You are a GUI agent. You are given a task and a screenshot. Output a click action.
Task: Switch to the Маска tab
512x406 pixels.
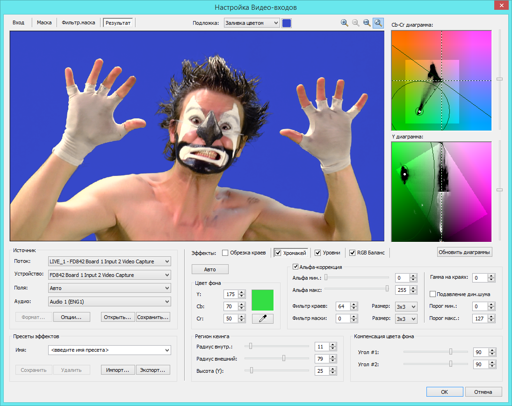44,22
